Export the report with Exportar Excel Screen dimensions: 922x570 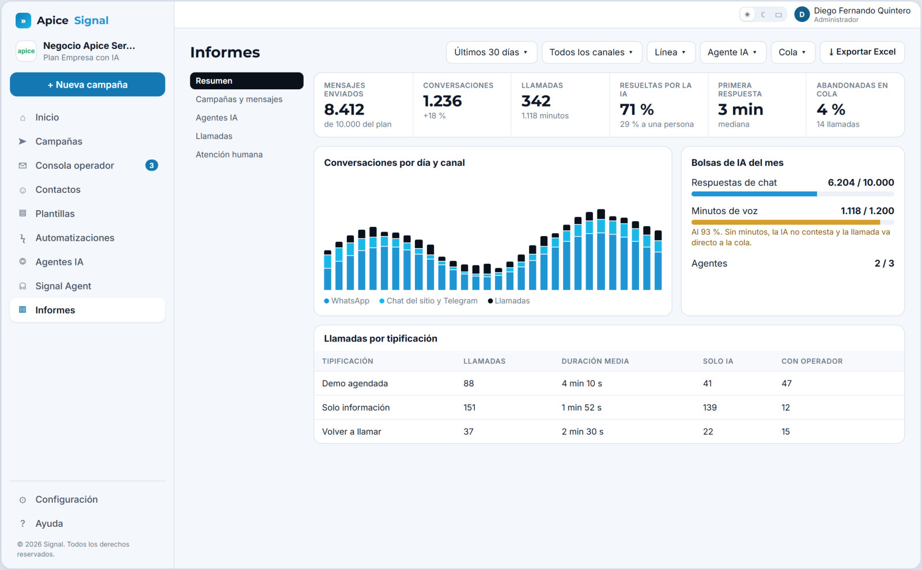pyautogui.click(x=862, y=52)
